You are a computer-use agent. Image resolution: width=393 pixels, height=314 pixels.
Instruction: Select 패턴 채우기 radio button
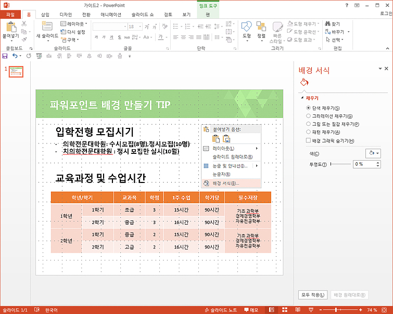coord(308,132)
